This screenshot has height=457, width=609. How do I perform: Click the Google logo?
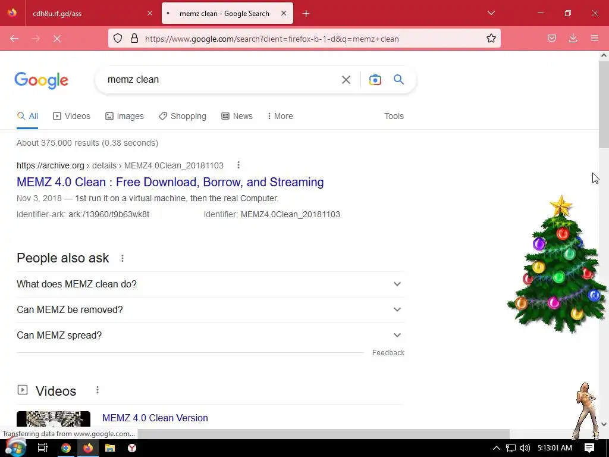click(41, 80)
